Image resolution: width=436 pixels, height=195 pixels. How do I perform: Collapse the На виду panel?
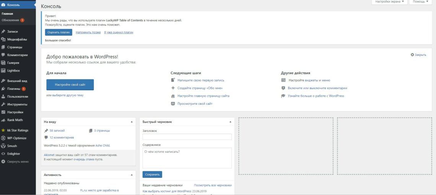pos(132,122)
